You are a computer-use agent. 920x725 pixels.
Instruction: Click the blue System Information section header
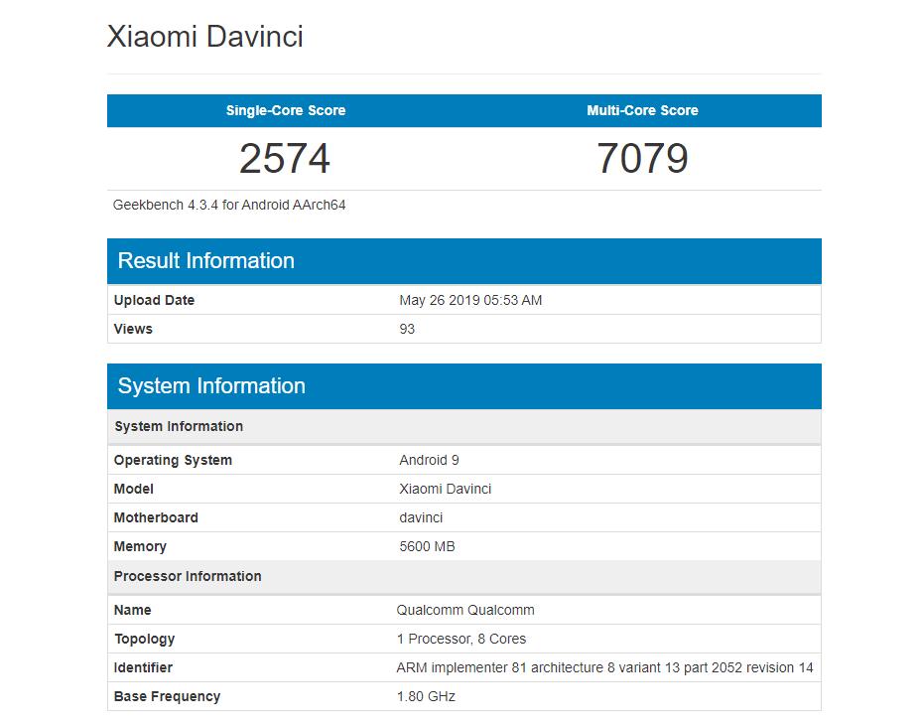click(x=464, y=385)
